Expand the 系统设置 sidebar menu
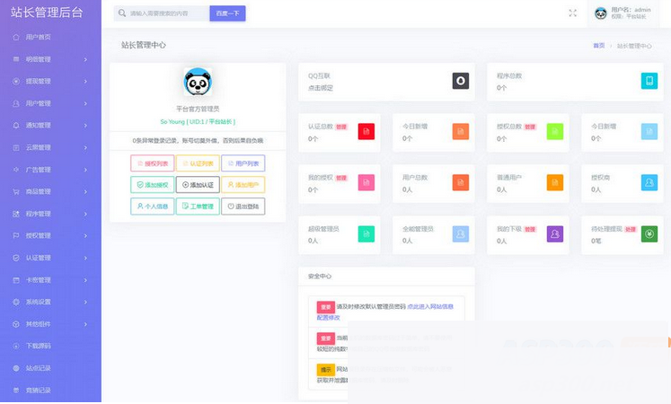This screenshot has height=404, width=671. tap(50, 302)
